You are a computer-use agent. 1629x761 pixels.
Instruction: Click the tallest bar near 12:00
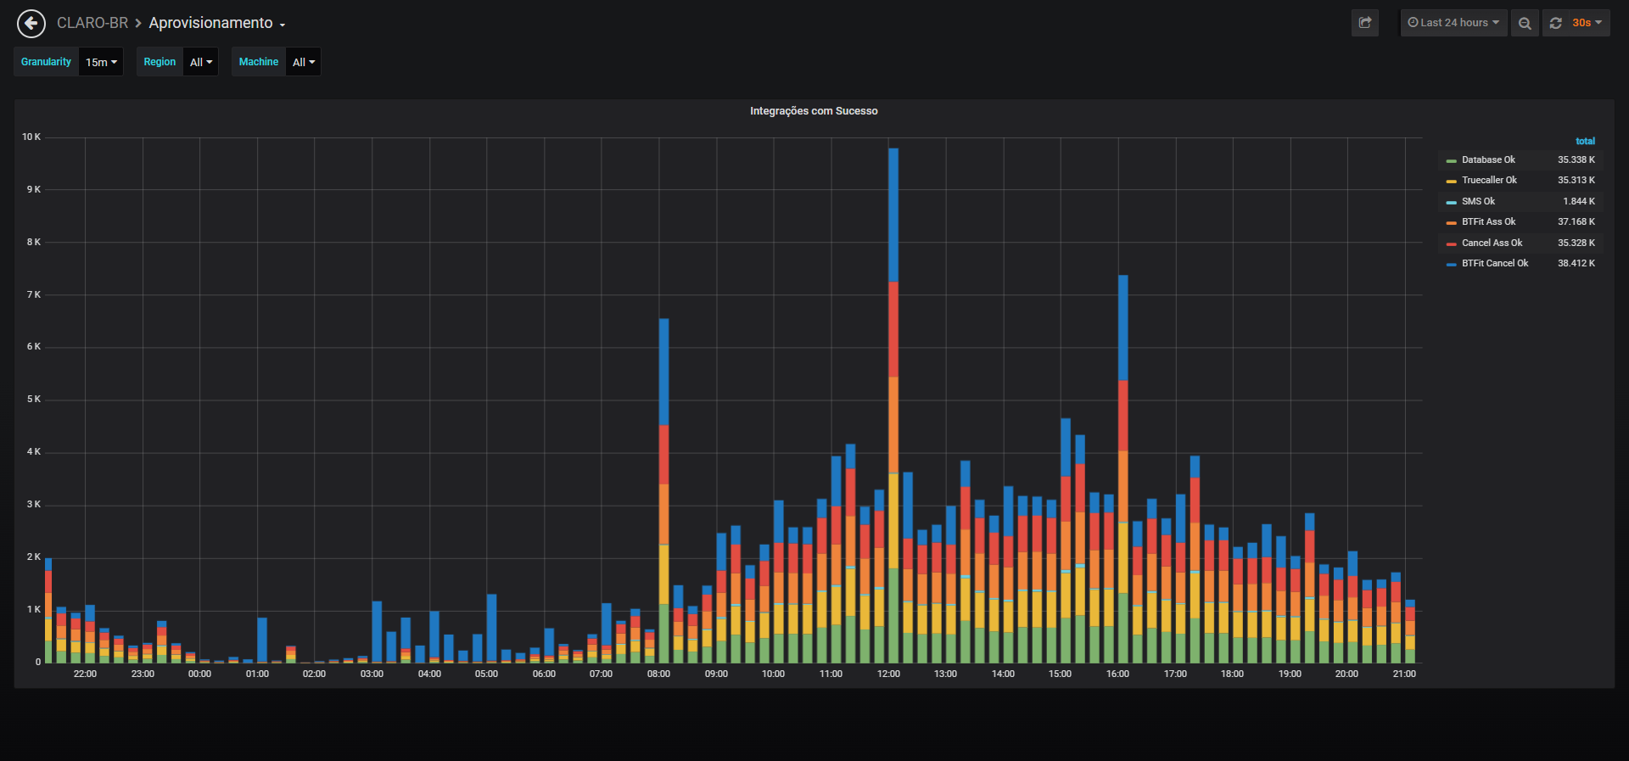point(893,406)
